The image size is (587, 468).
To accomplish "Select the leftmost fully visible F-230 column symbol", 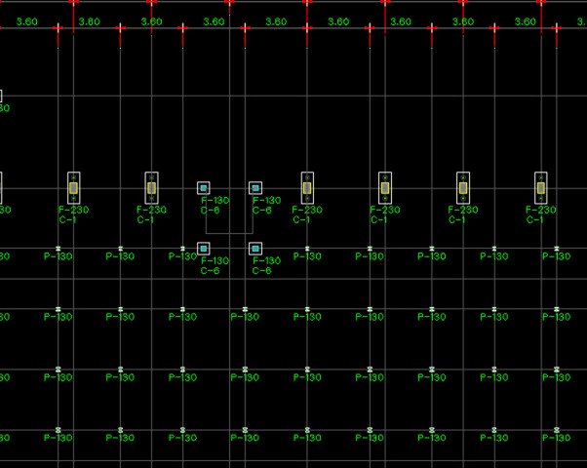I will pyautogui.click(x=73, y=186).
